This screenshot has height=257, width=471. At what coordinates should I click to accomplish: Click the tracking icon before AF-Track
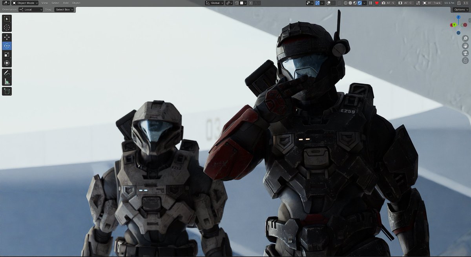pos(418,3)
